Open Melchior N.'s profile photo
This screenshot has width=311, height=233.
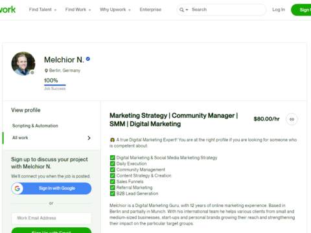pyautogui.click(x=23, y=63)
